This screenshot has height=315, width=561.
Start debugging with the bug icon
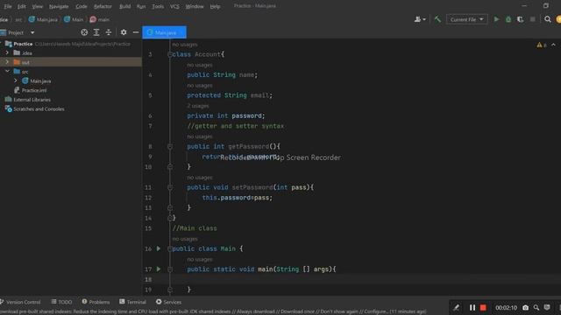(x=508, y=19)
